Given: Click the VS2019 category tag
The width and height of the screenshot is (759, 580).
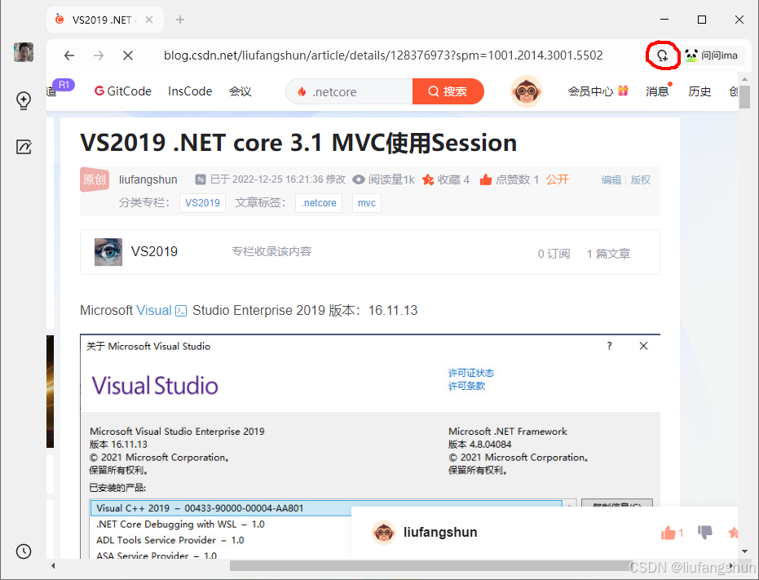Looking at the screenshot, I should [202, 203].
